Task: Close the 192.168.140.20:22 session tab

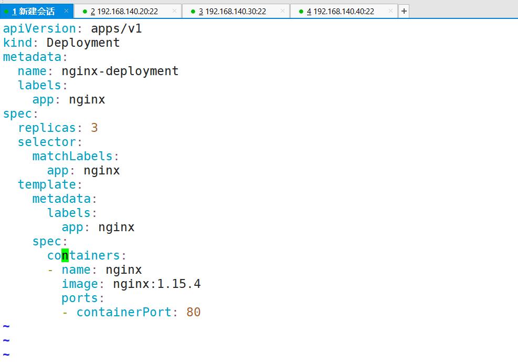Action: (x=175, y=10)
